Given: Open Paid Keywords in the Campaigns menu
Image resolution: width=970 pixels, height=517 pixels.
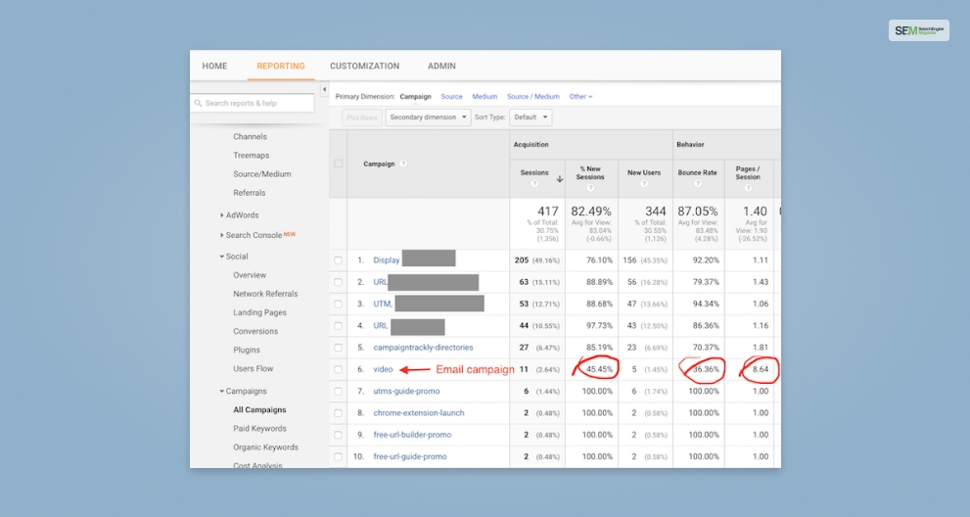Looking at the screenshot, I should point(259,429).
